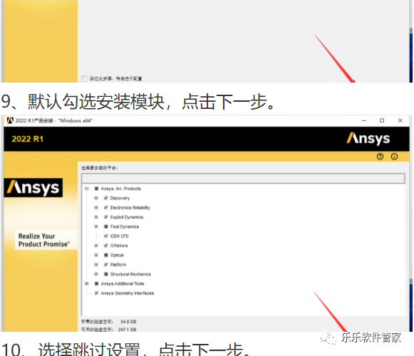
Task: Close the Ansys installer window
Action: pos(400,120)
